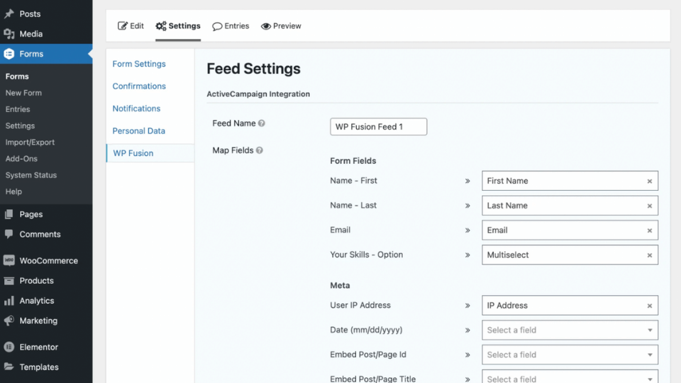
Task: Clear the Last Name mapping with its x
Action: click(x=650, y=206)
